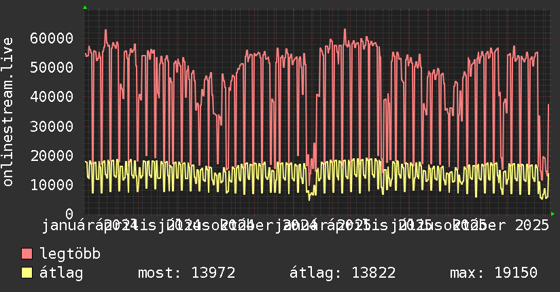
Task: Select the átlag label beside yellow swatch
Action: 61,273
